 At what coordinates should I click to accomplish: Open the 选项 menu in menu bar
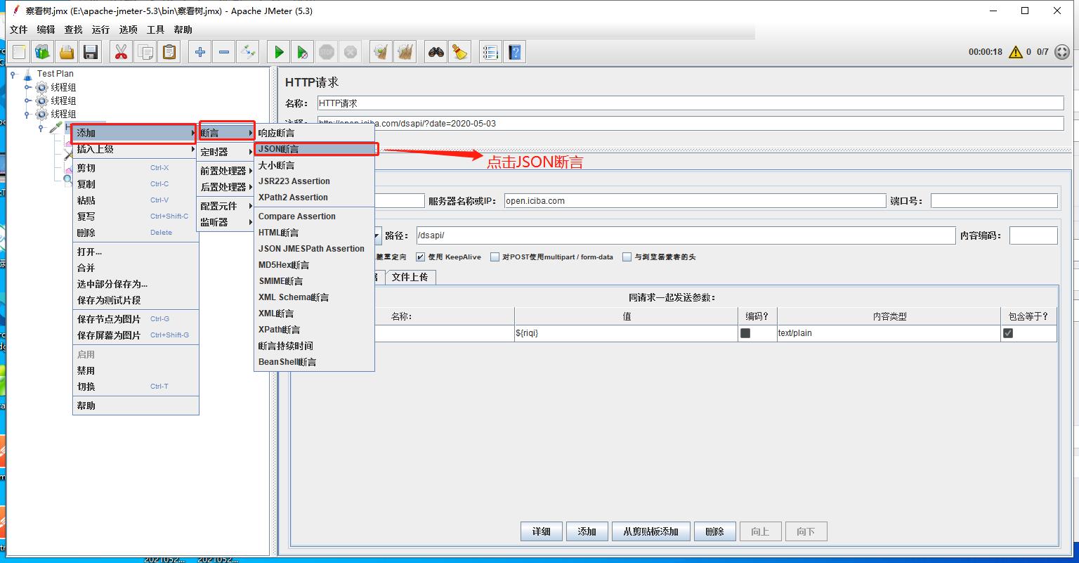[x=128, y=30]
